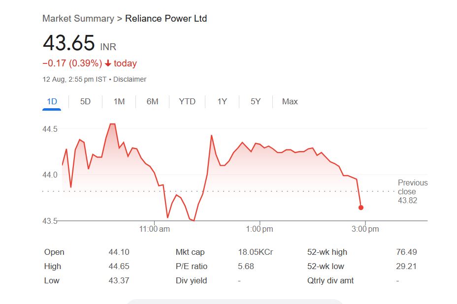This screenshot has height=304, width=457.
Task: Open the 5Y chart range
Action: 256,102
